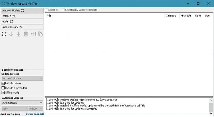
Task: Click the log panel scrollbar thumb
Action: (x=211, y=108)
